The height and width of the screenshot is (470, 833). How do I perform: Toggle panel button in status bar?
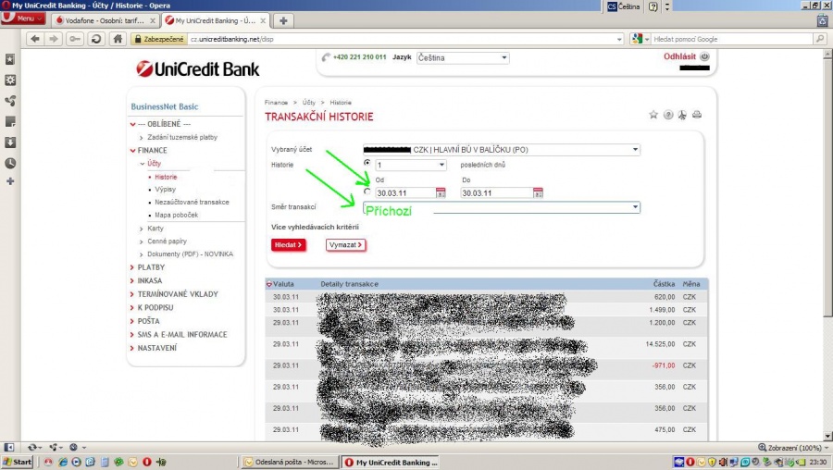point(8,447)
